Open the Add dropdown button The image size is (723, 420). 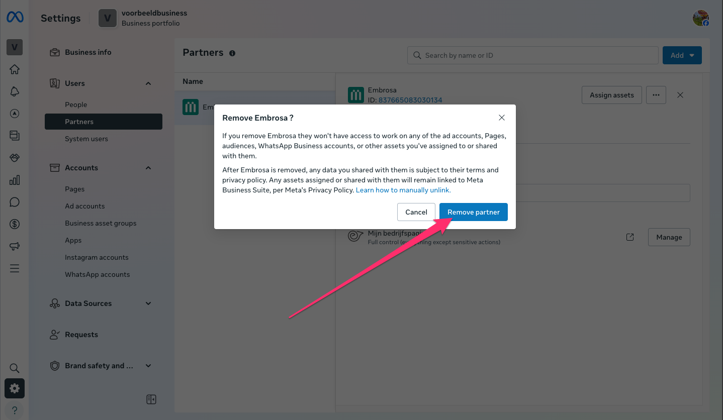[x=682, y=55]
